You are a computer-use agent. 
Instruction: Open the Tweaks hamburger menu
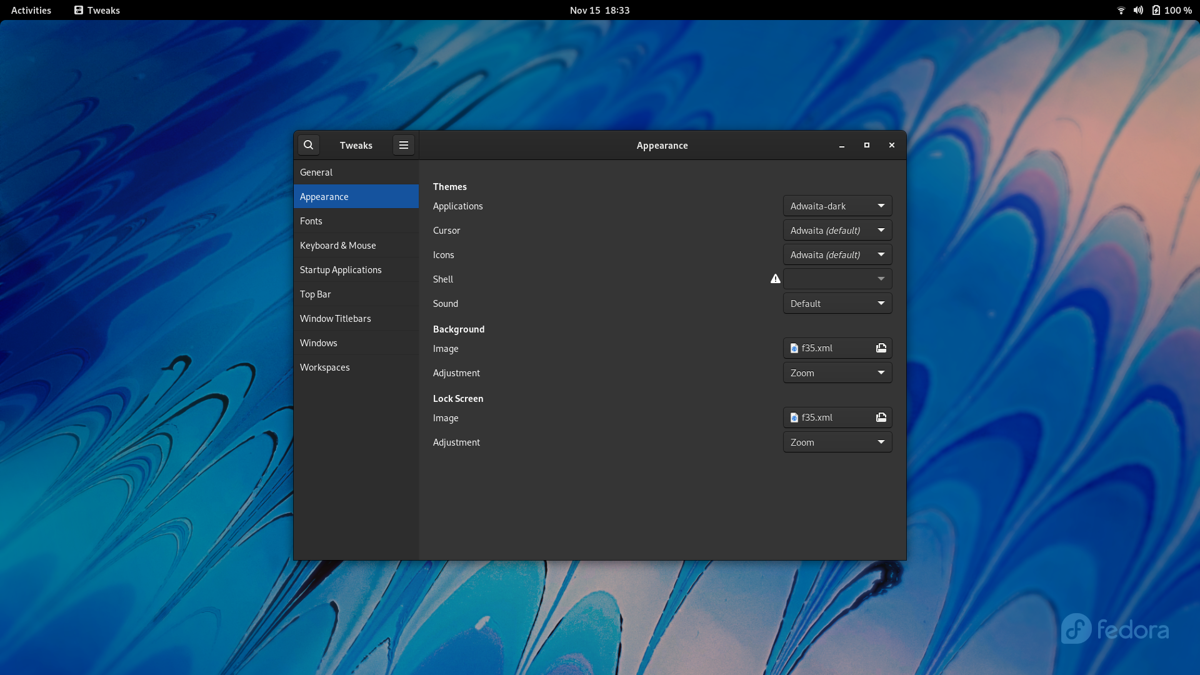(404, 145)
